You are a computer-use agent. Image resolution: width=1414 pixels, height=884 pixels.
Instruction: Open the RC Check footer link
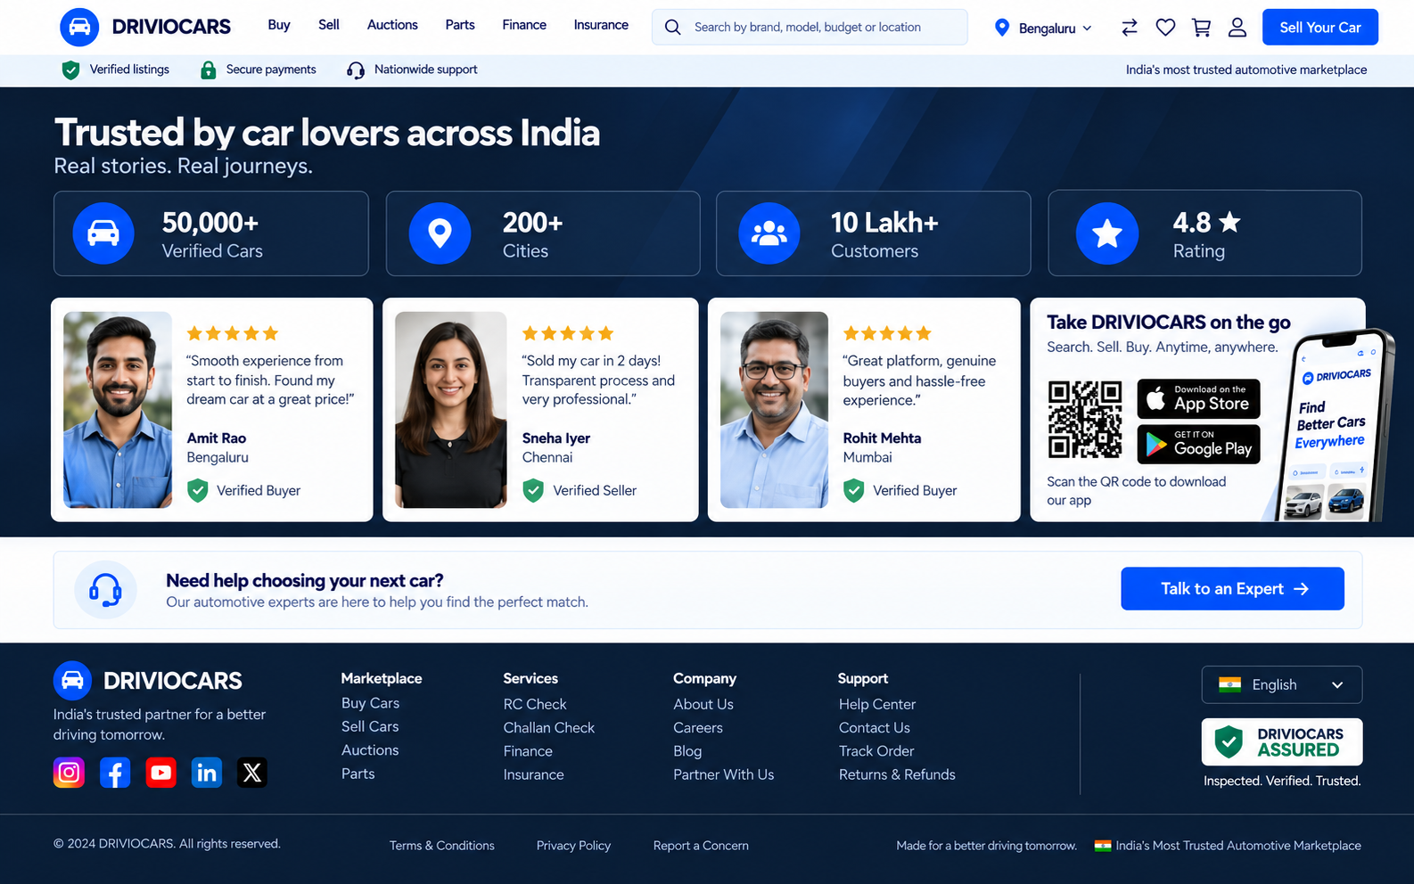pyautogui.click(x=535, y=704)
